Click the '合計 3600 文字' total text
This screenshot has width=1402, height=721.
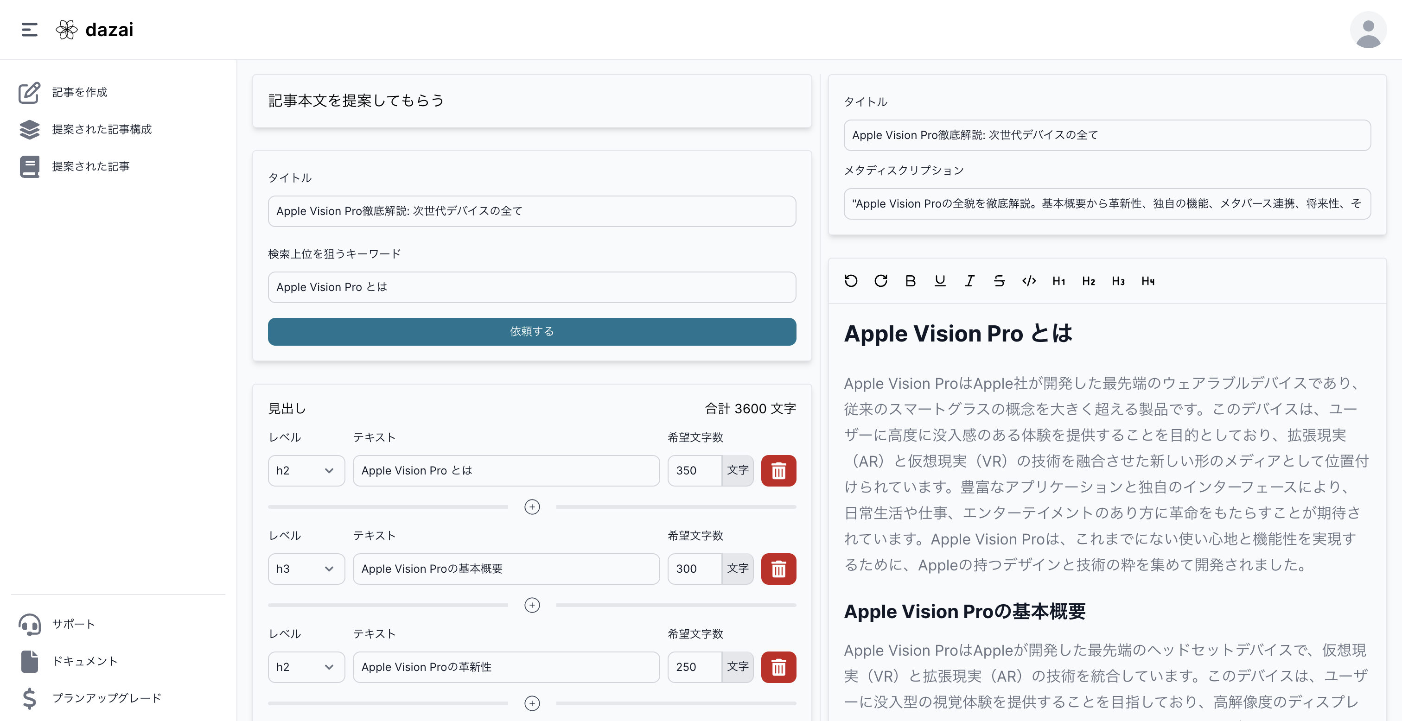(750, 409)
